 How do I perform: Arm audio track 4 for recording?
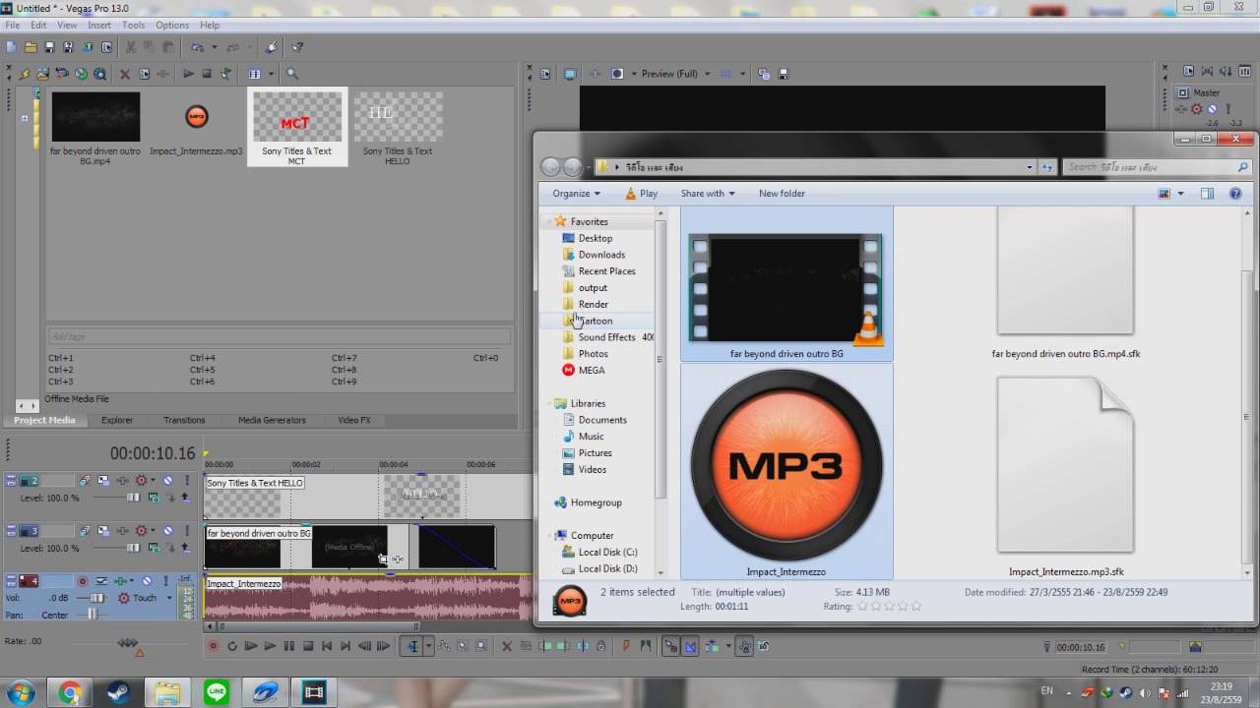[x=83, y=581]
